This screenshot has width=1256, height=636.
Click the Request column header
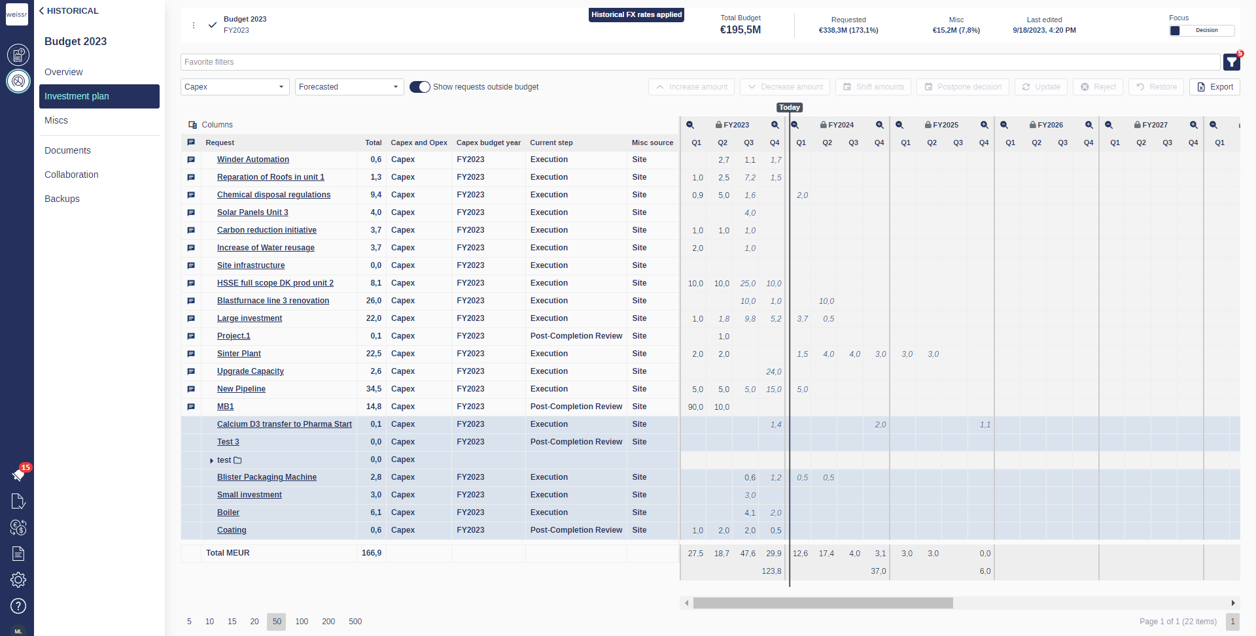220,142
